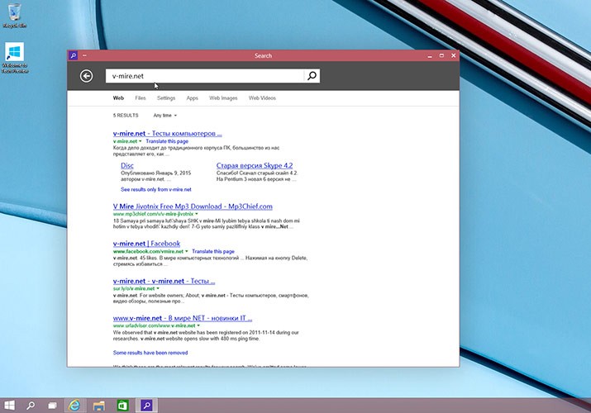Click See results only from v-mire.net

click(x=156, y=189)
